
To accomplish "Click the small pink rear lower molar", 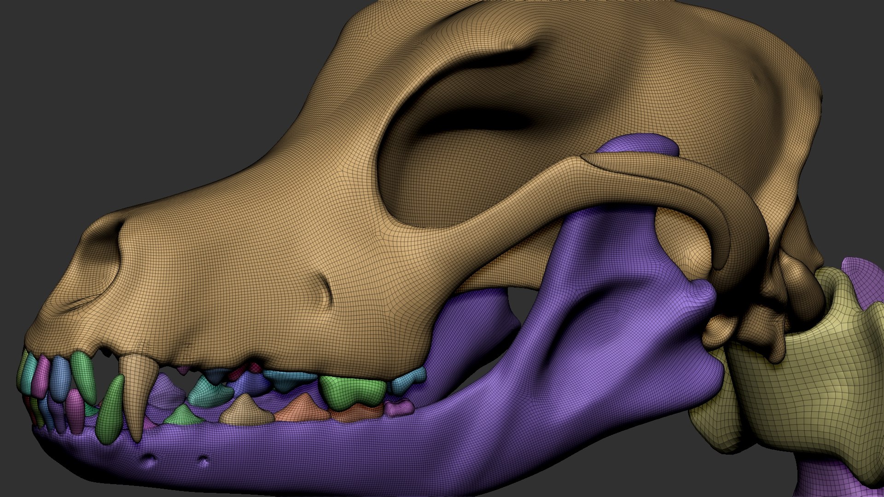I will (x=399, y=408).
